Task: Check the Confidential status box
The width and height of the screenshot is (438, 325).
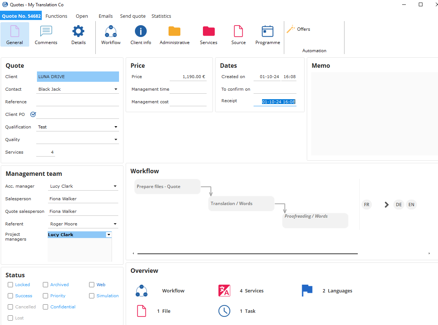Action: pyautogui.click(x=45, y=307)
